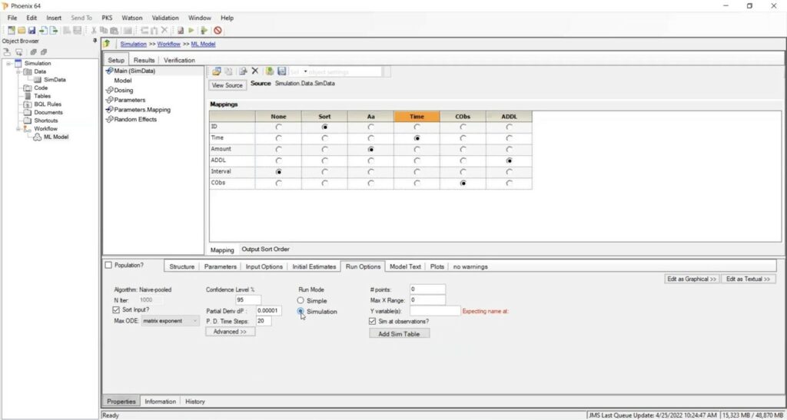Switch to the Initial Estimates tab
This screenshot has height=420, width=787.
tap(314, 266)
